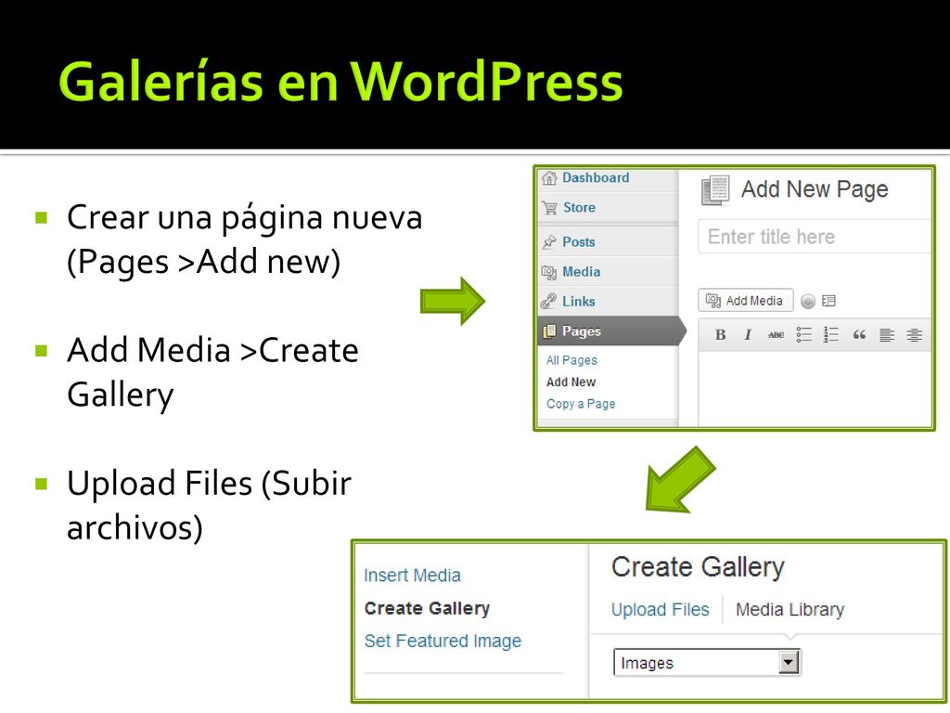Open Copy a Page link
Viewport: 950px width, 713px height.
581,404
